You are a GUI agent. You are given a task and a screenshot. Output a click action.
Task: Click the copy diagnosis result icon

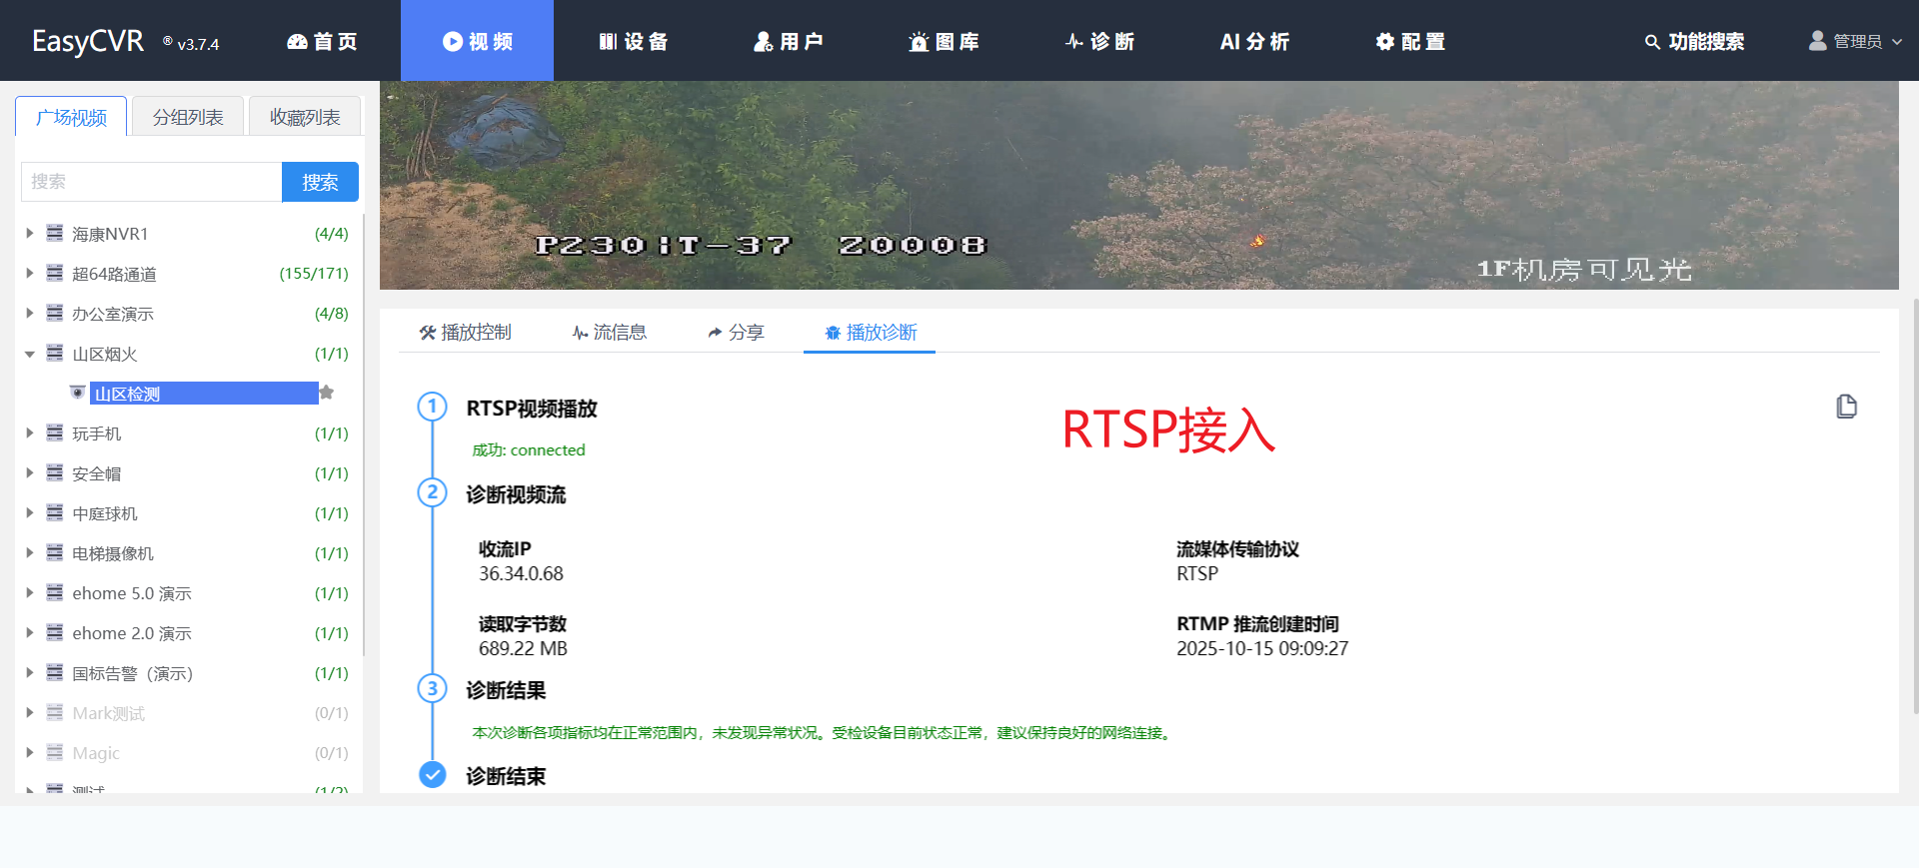pos(1846,407)
